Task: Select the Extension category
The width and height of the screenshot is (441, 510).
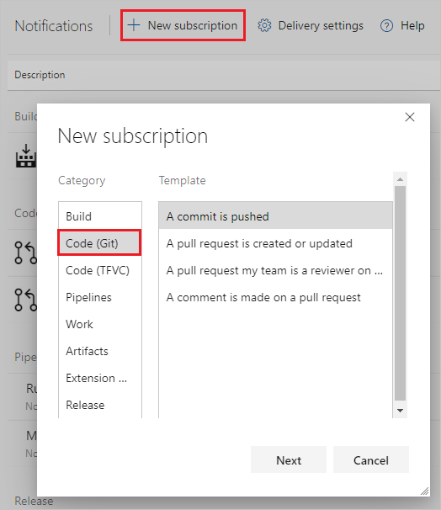Action: [x=100, y=378]
